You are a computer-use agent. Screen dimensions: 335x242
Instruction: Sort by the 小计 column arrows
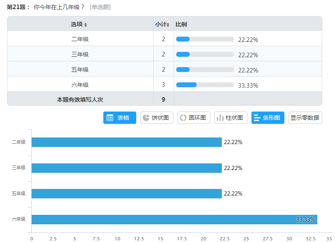point(168,25)
